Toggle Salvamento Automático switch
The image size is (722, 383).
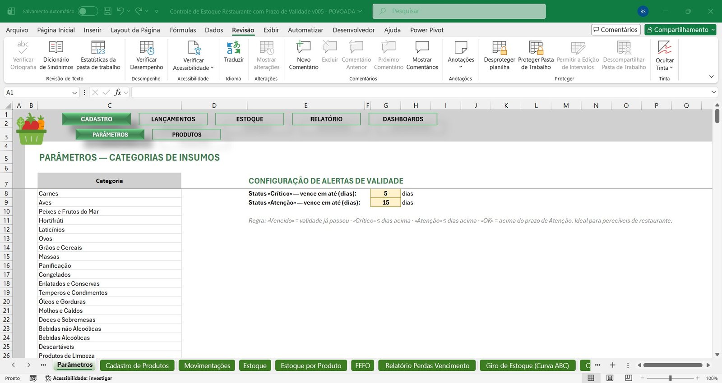88,11
